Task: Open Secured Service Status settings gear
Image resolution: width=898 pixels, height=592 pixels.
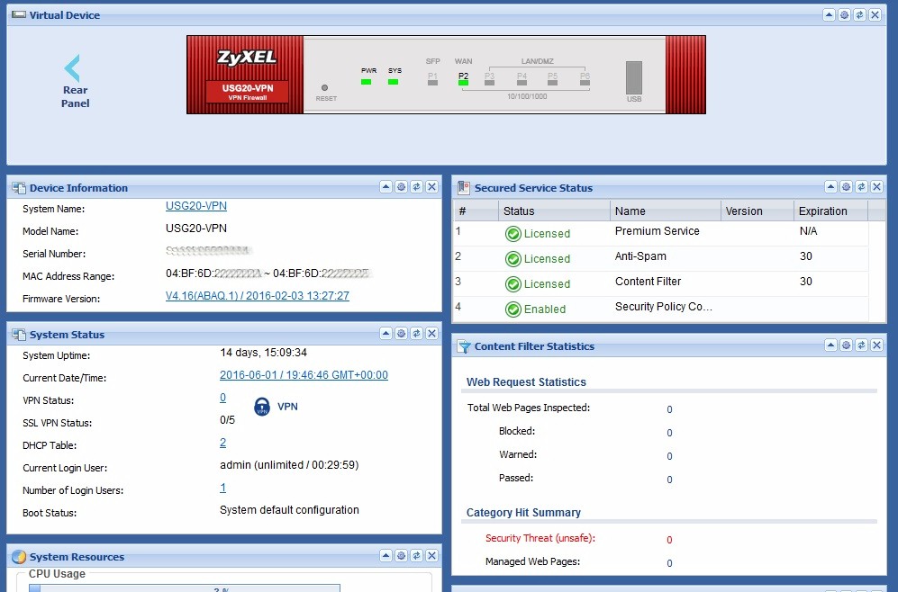Action: click(x=847, y=186)
